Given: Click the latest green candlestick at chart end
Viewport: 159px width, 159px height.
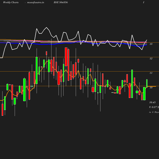Looking at the screenshot, I should [x=147, y=83].
